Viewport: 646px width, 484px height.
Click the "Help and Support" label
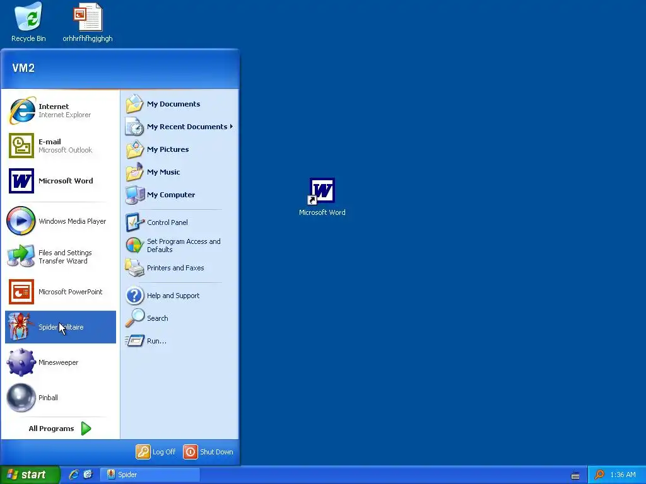[x=173, y=296]
